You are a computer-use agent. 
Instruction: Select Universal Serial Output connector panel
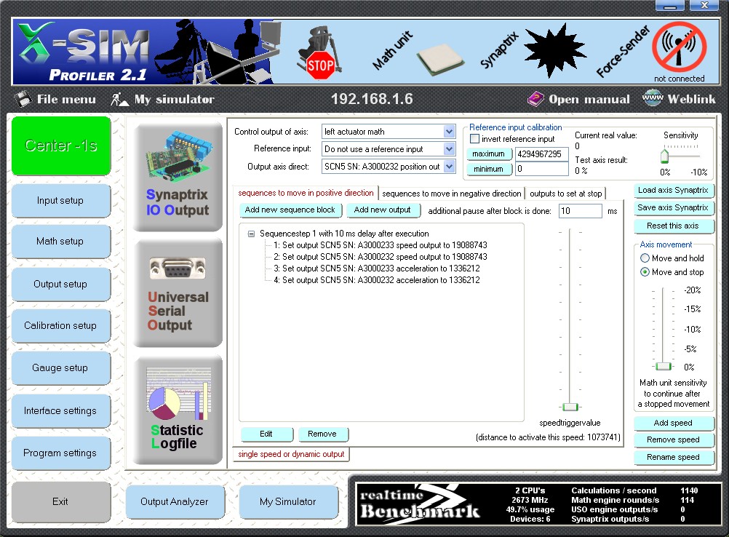tap(178, 293)
